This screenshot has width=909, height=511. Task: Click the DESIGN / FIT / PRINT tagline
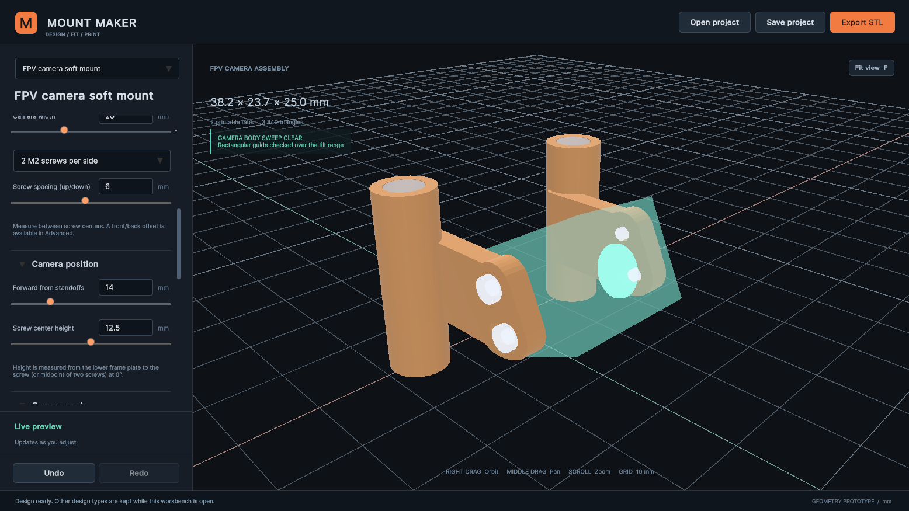[72, 34]
